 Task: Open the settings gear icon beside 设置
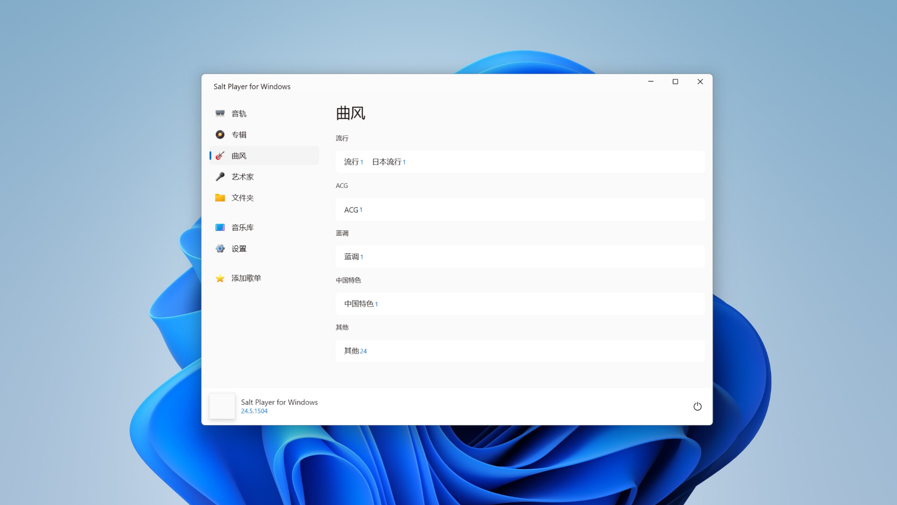tap(220, 248)
